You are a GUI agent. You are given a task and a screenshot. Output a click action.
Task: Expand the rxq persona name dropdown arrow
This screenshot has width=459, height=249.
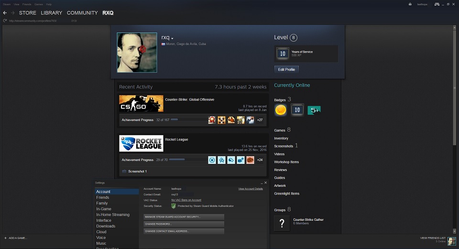point(172,38)
